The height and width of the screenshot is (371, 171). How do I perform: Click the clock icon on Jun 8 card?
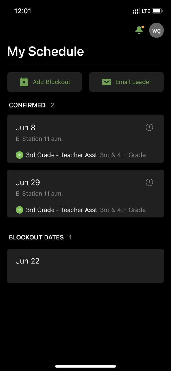point(149,127)
